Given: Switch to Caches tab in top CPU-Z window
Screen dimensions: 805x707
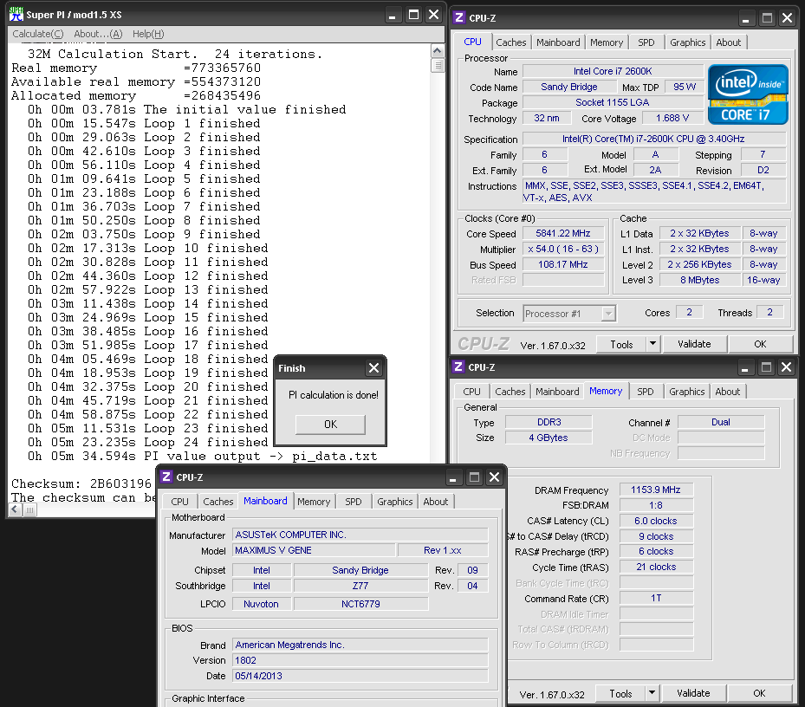Looking at the screenshot, I should 511,42.
